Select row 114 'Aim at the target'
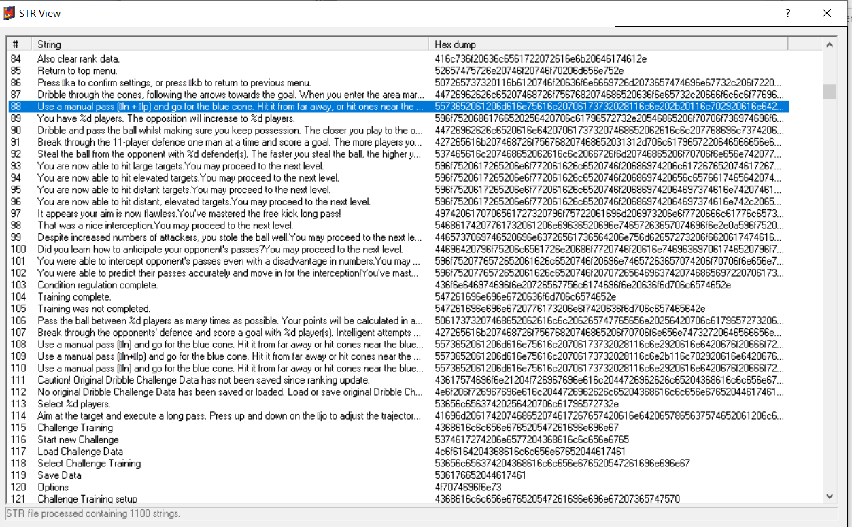852x527 pixels. point(398,416)
